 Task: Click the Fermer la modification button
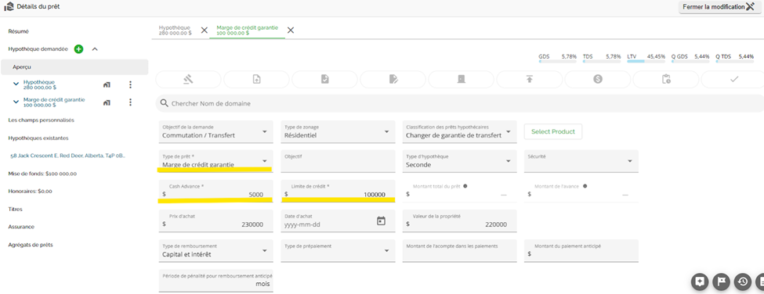(x=720, y=7)
